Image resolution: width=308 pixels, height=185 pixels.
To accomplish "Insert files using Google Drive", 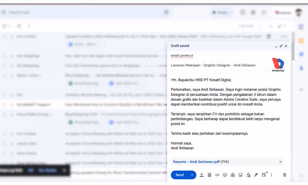I will click(233, 175).
